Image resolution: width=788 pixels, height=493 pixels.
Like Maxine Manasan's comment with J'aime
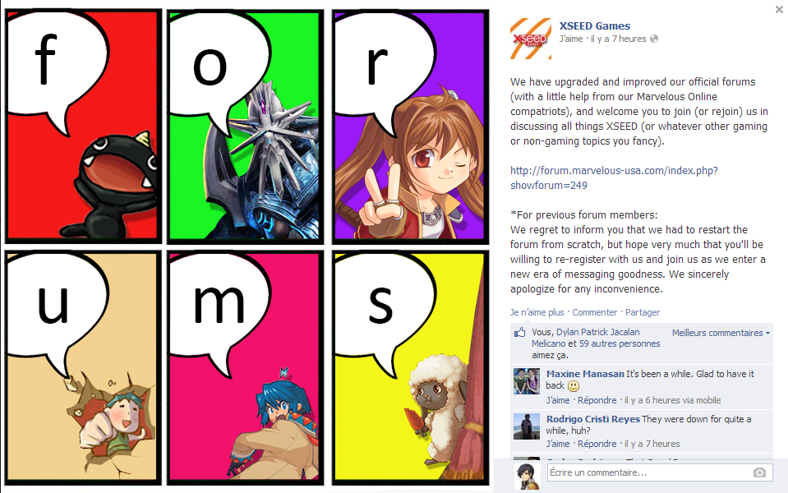click(x=558, y=400)
